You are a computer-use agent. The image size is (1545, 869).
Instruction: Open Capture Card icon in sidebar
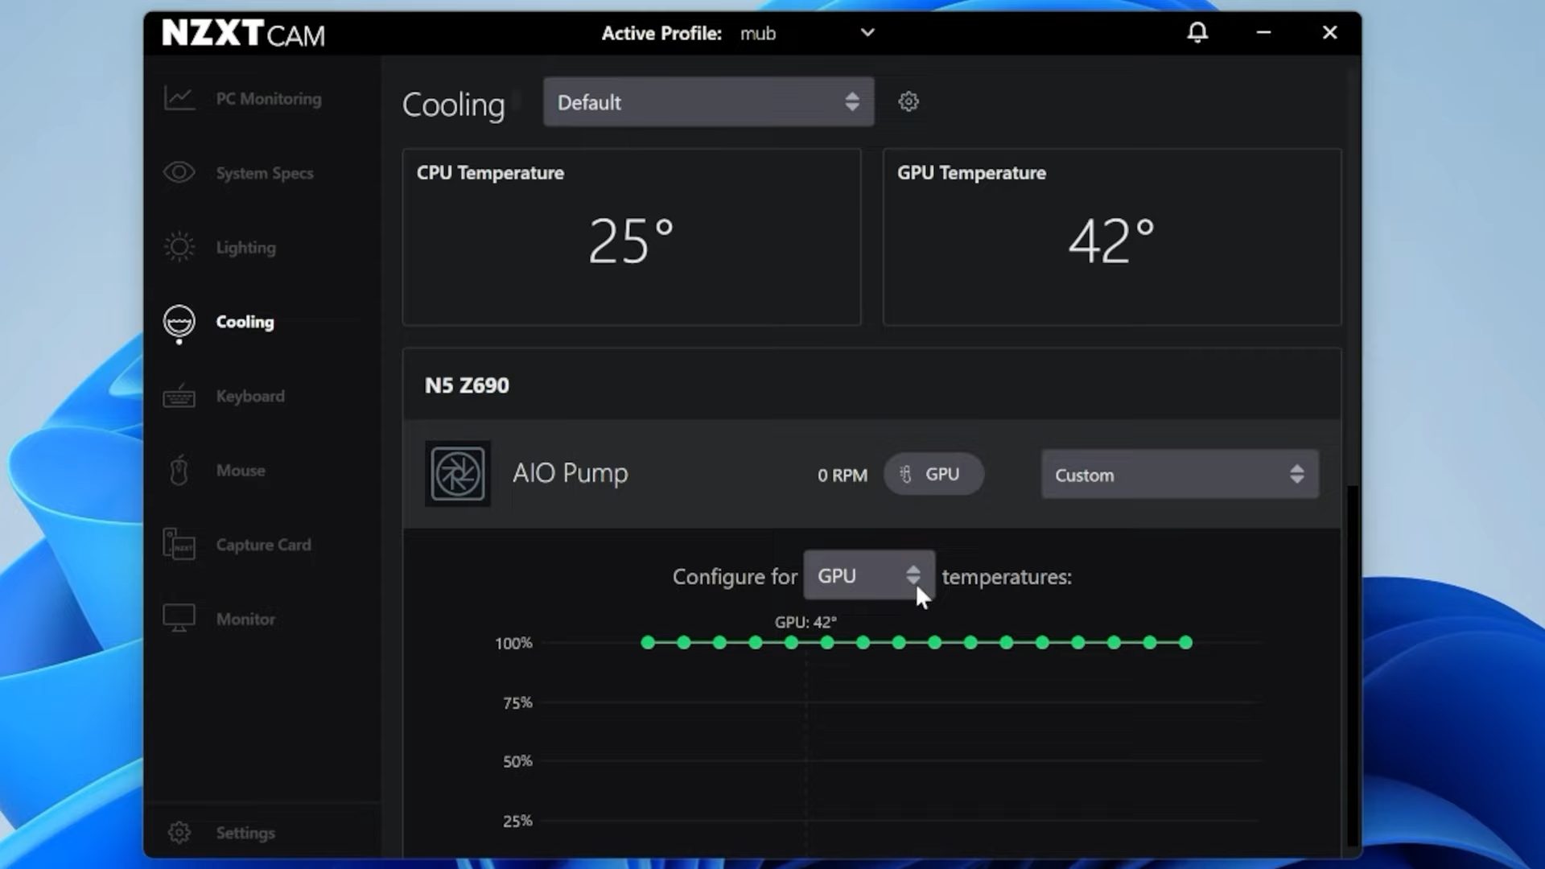[x=179, y=545]
